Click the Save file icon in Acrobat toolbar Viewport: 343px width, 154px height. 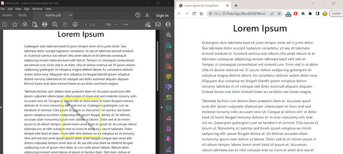point(4,25)
